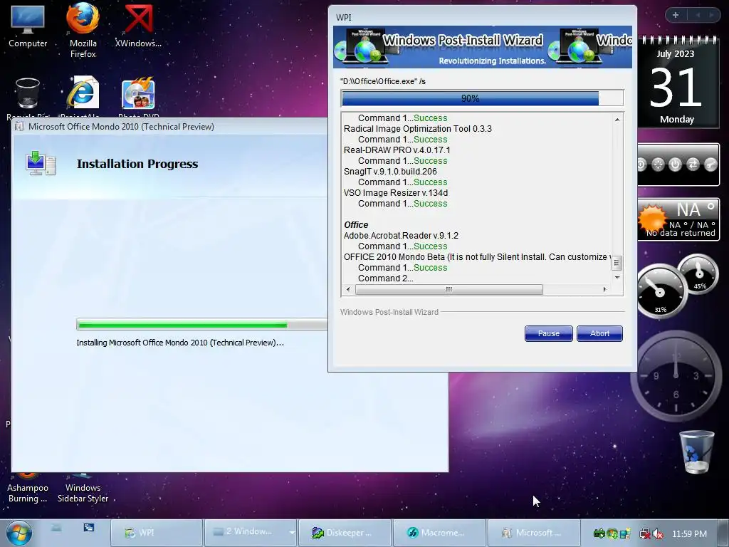This screenshot has height=547, width=729.
Task: Select the Ashampoo Burning desktop shortcut
Action: pyautogui.click(x=28, y=489)
